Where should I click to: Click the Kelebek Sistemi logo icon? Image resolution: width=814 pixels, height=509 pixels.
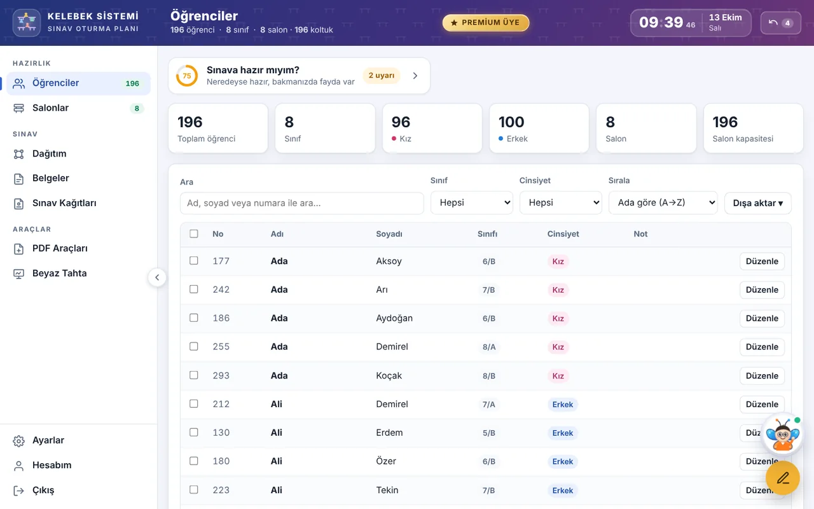(x=27, y=23)
